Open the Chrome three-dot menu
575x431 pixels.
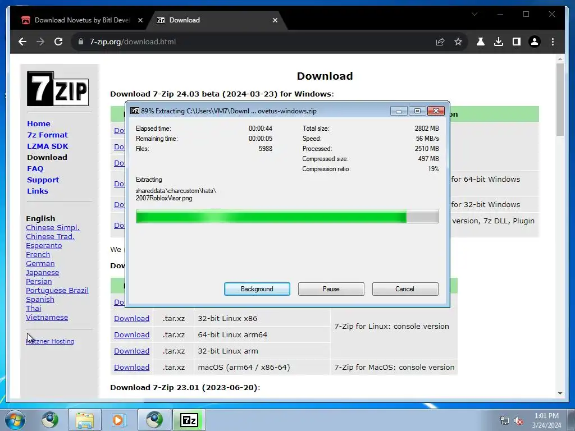(553, 42)
